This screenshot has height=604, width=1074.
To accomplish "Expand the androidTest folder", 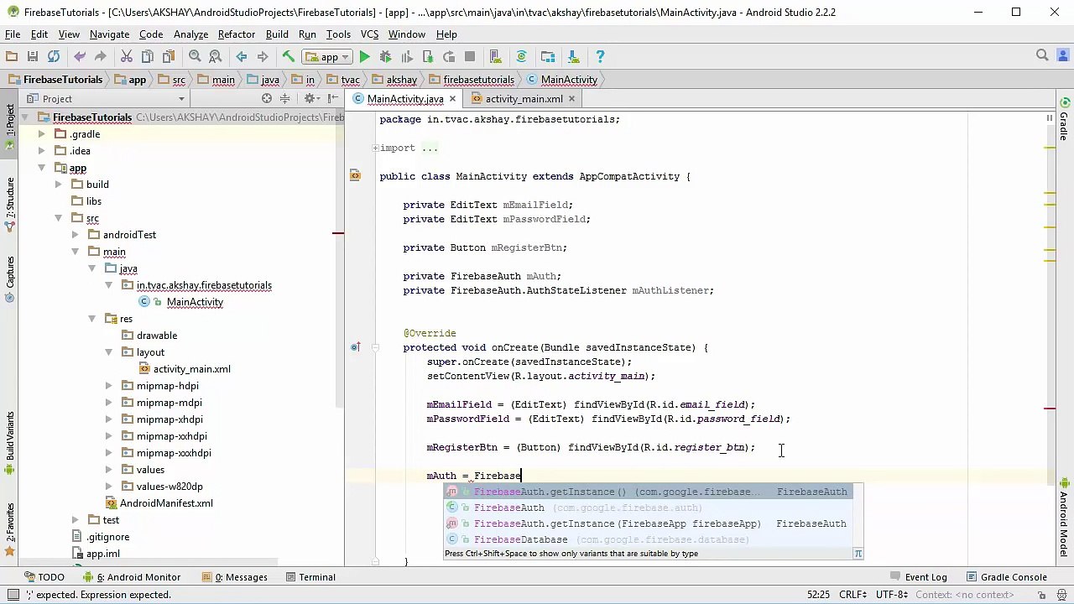I will coord(75,235).
